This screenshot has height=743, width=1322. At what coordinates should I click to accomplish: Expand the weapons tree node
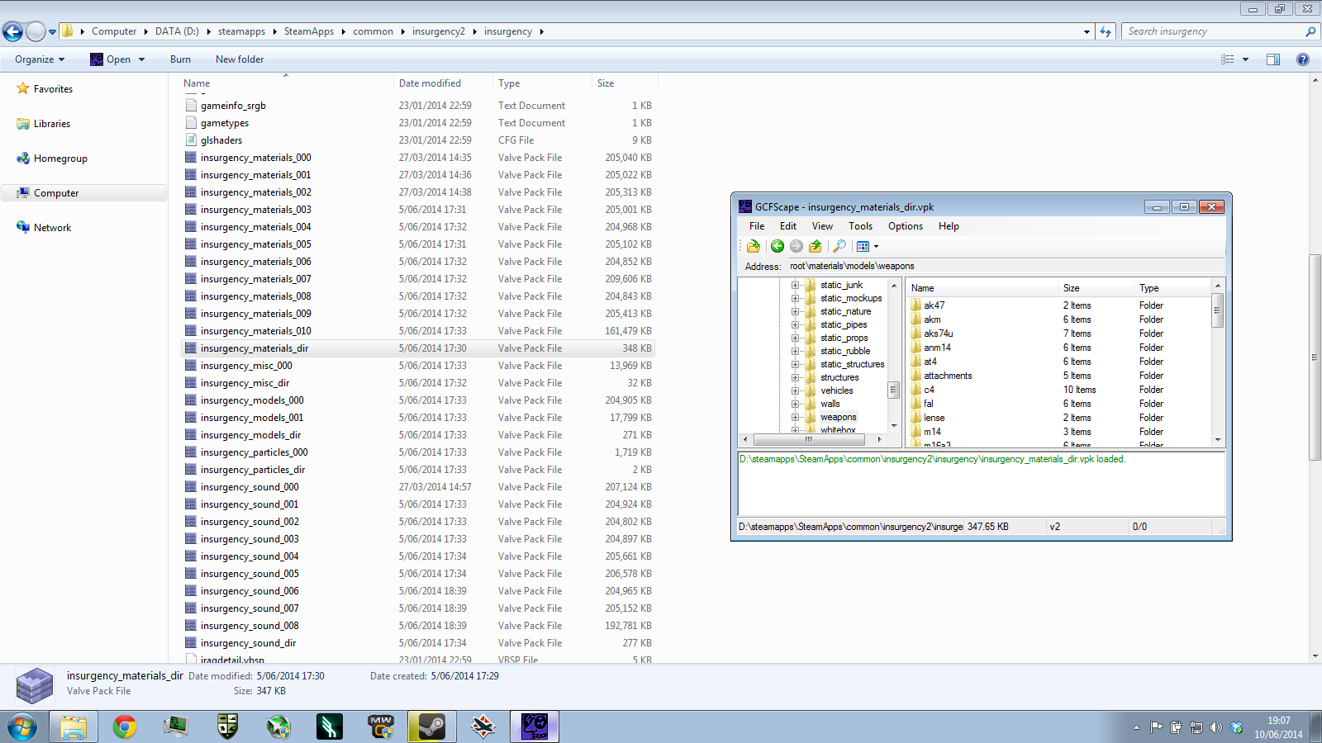[795, 417]
